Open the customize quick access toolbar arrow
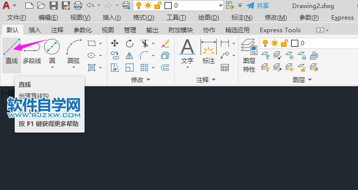358x190 pixels. (240, 6)
